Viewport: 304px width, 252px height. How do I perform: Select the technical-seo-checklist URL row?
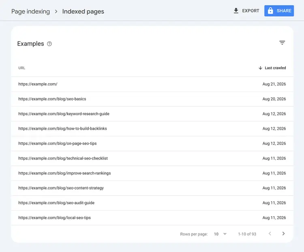pos(152,158)
